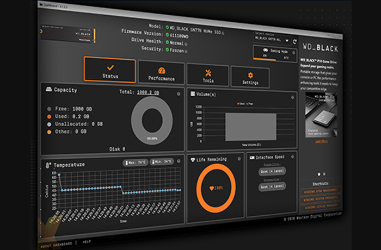Open Windows Disk Management shortcut
This screenshot has width=381, height=250.
(x=321, y=191)
